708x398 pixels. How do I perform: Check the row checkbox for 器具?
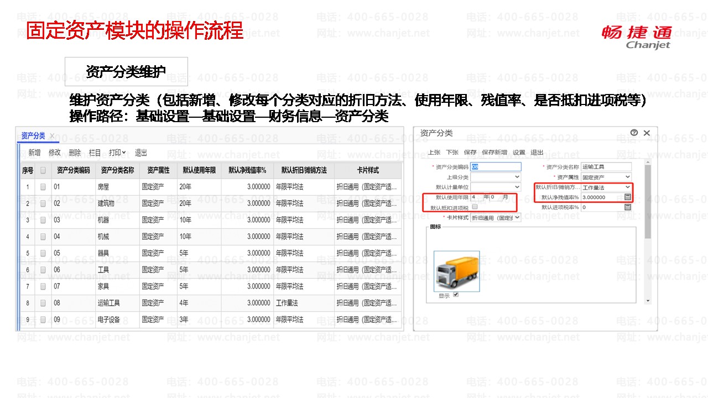43,254
